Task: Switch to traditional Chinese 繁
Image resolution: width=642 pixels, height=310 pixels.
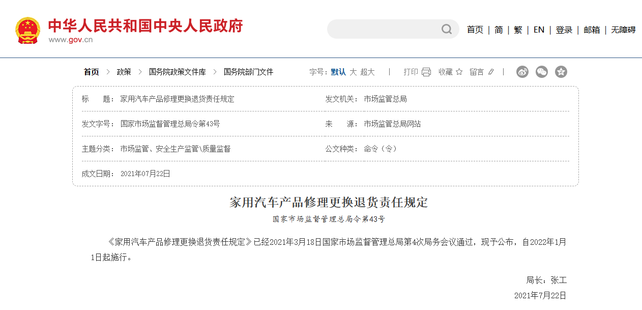Action: tap(518, 30)
